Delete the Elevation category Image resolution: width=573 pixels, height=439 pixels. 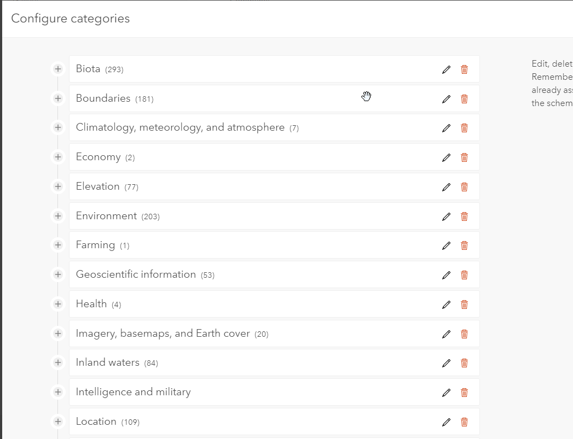[x=464, y=187]
